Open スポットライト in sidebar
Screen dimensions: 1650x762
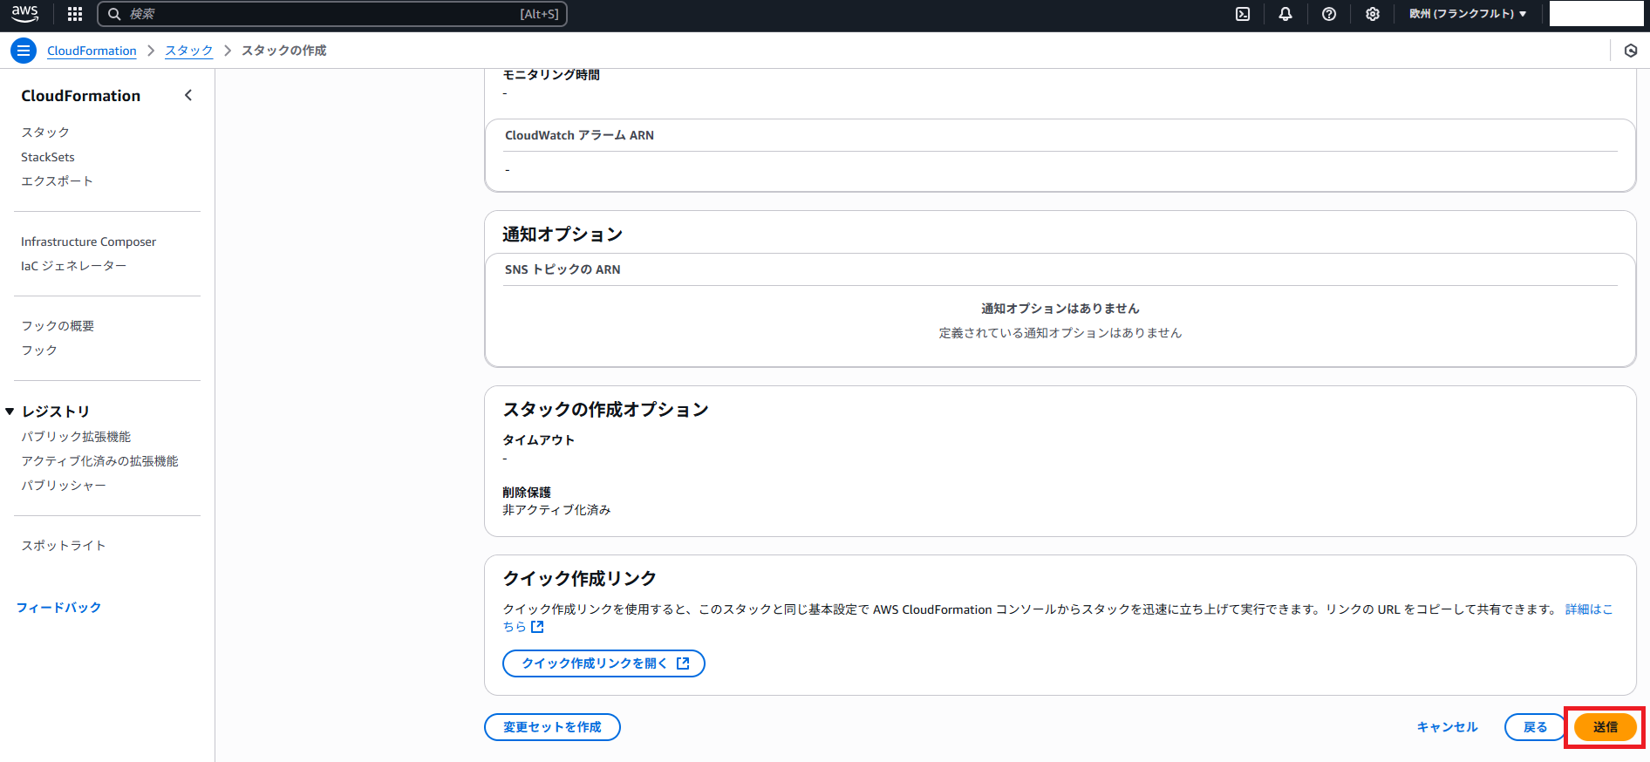[64, 545]
